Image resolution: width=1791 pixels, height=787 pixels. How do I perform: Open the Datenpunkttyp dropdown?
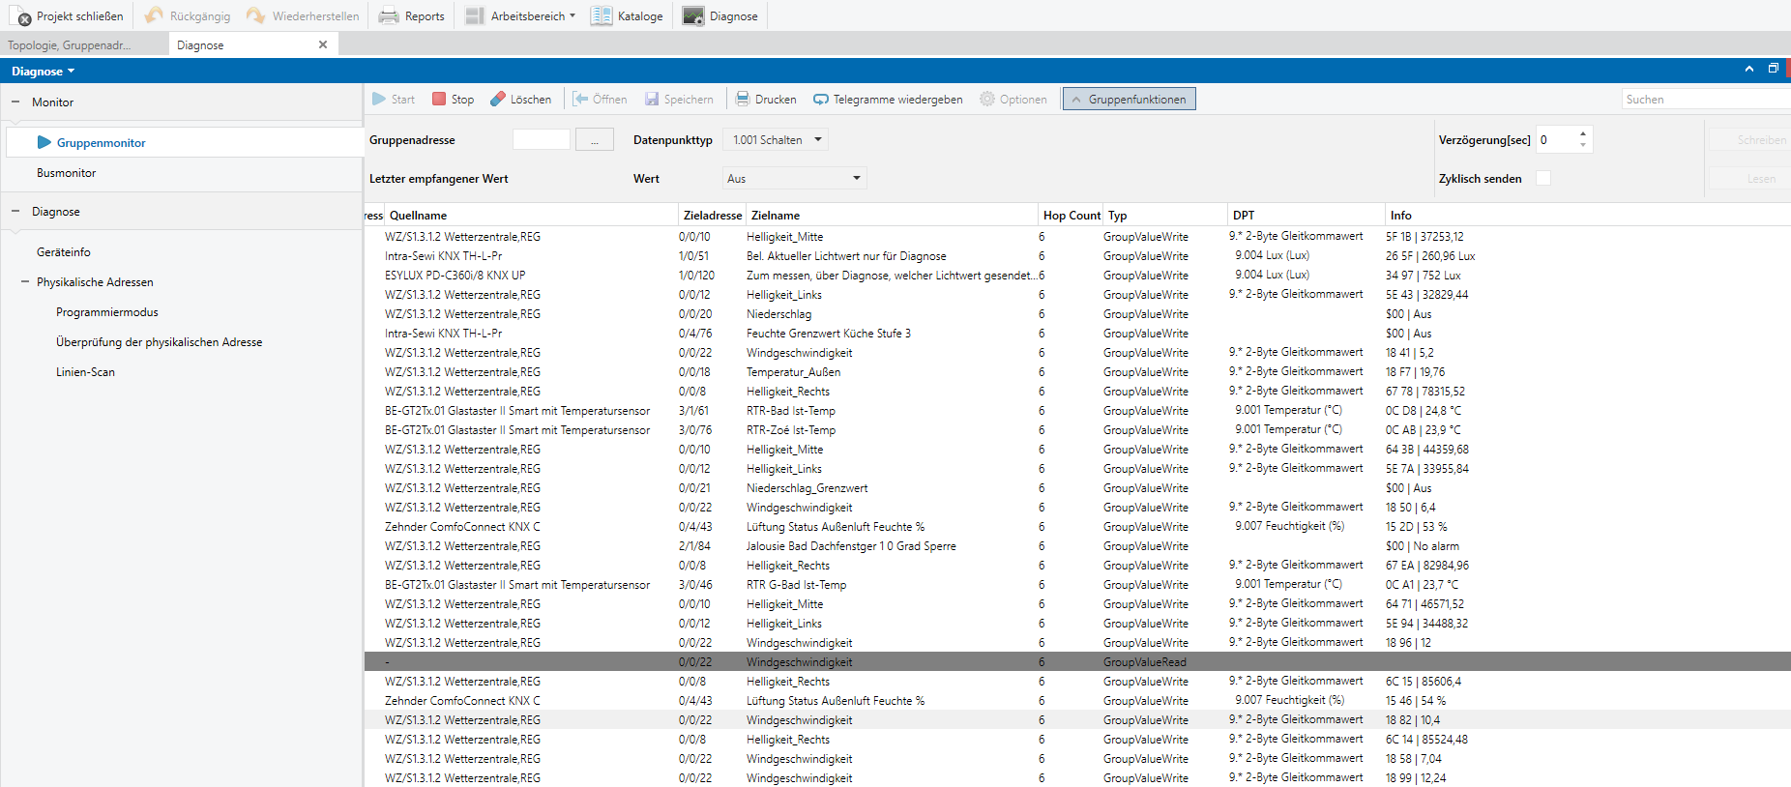point(777,139)
